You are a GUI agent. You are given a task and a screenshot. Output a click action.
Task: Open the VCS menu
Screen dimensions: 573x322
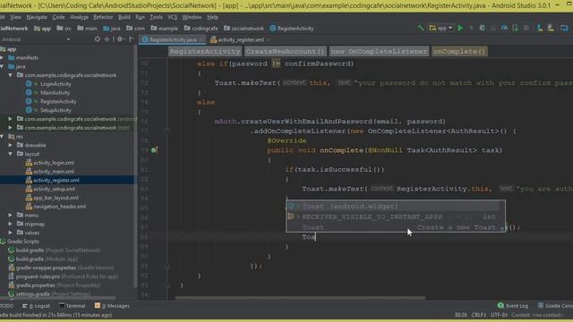pos(173,17)
